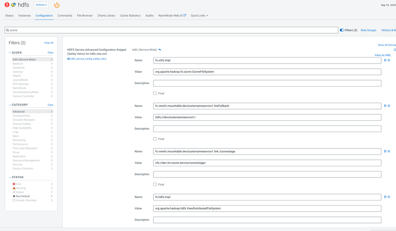
Task: Open the File Browser tab
Action: pyautogui.click(x=85, y=16)
